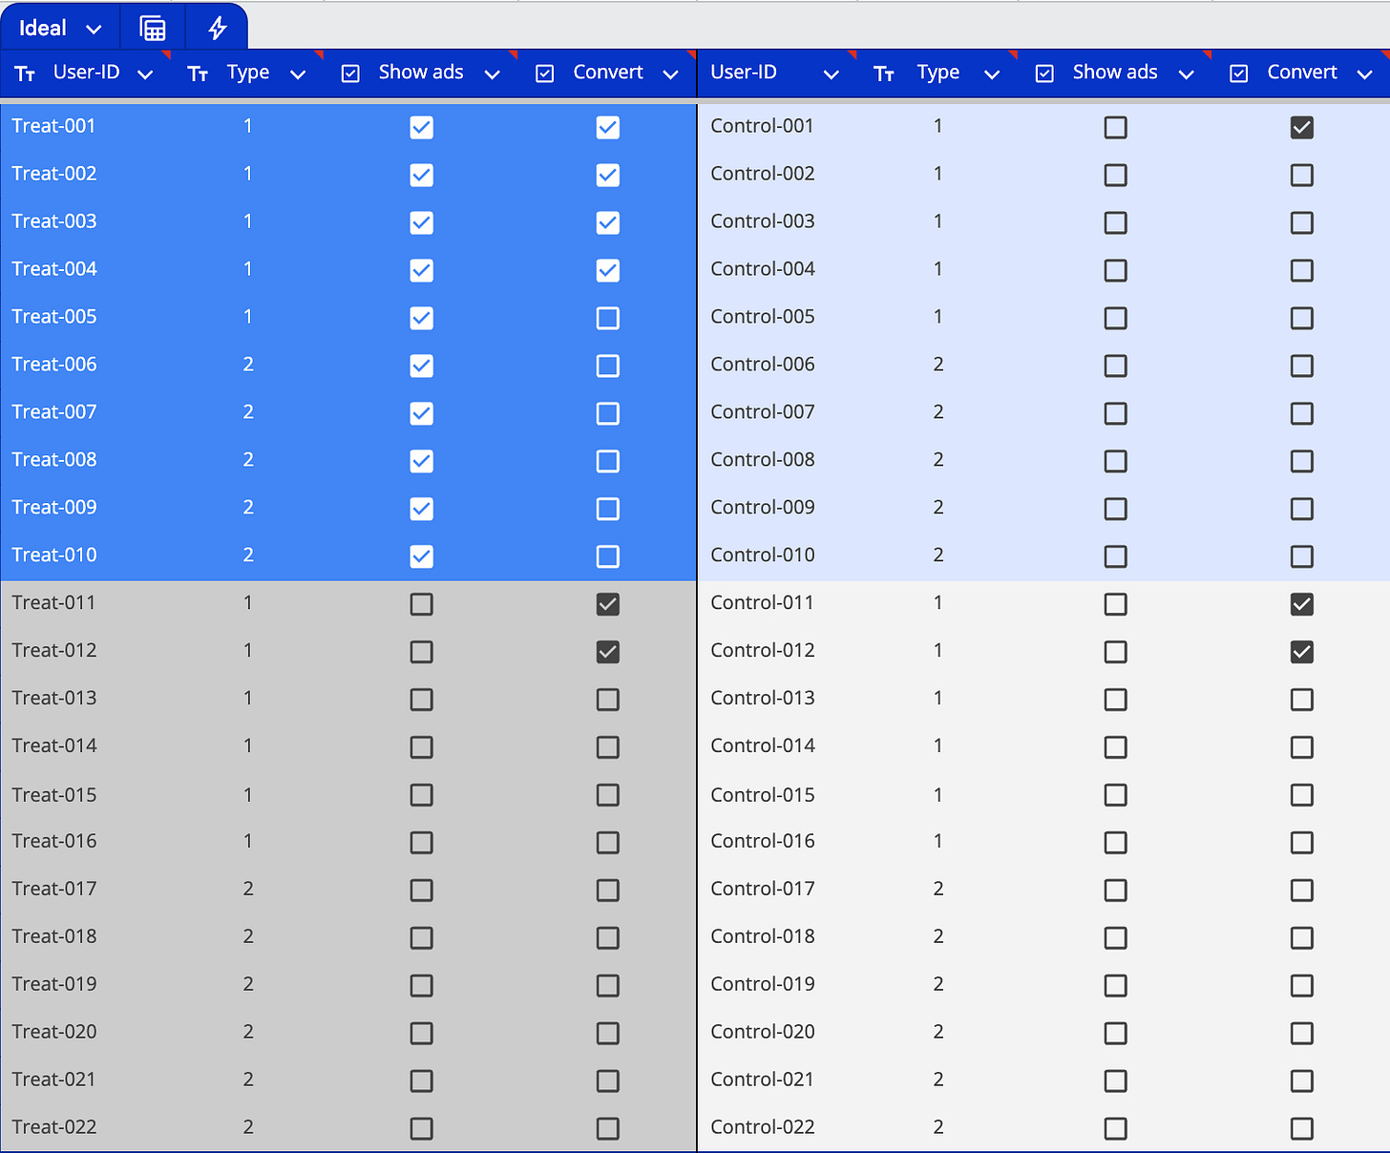1390x1153 pixels.
Task: Check Convert for Control-017
Action: (1302, 891)
